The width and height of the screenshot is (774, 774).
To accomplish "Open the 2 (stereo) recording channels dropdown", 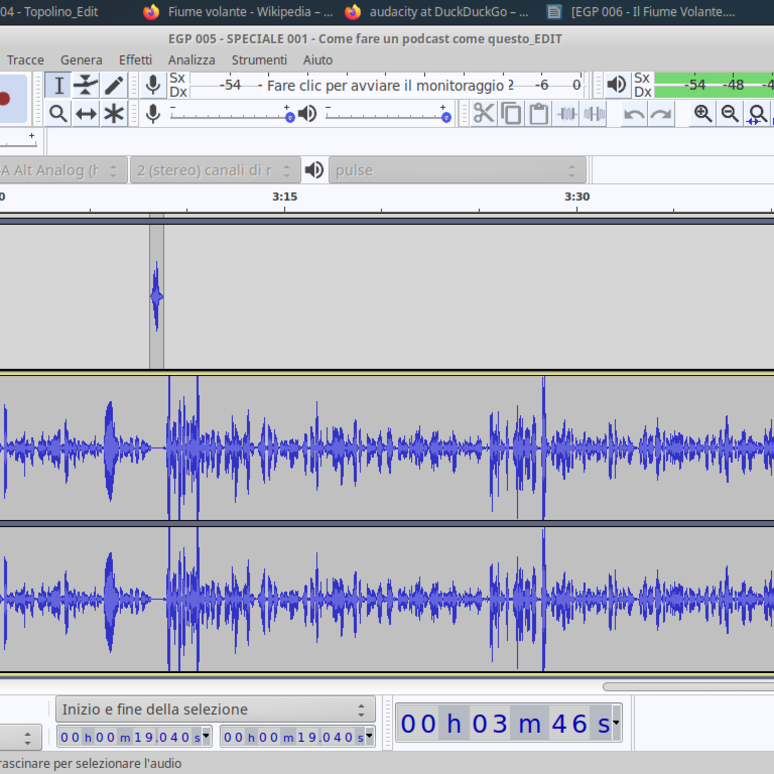I will point(215,170).
